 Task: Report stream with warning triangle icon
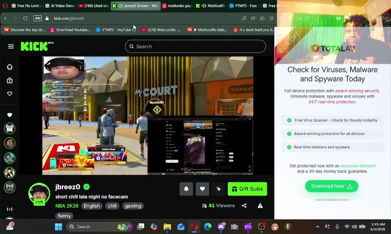click(260, 206)
